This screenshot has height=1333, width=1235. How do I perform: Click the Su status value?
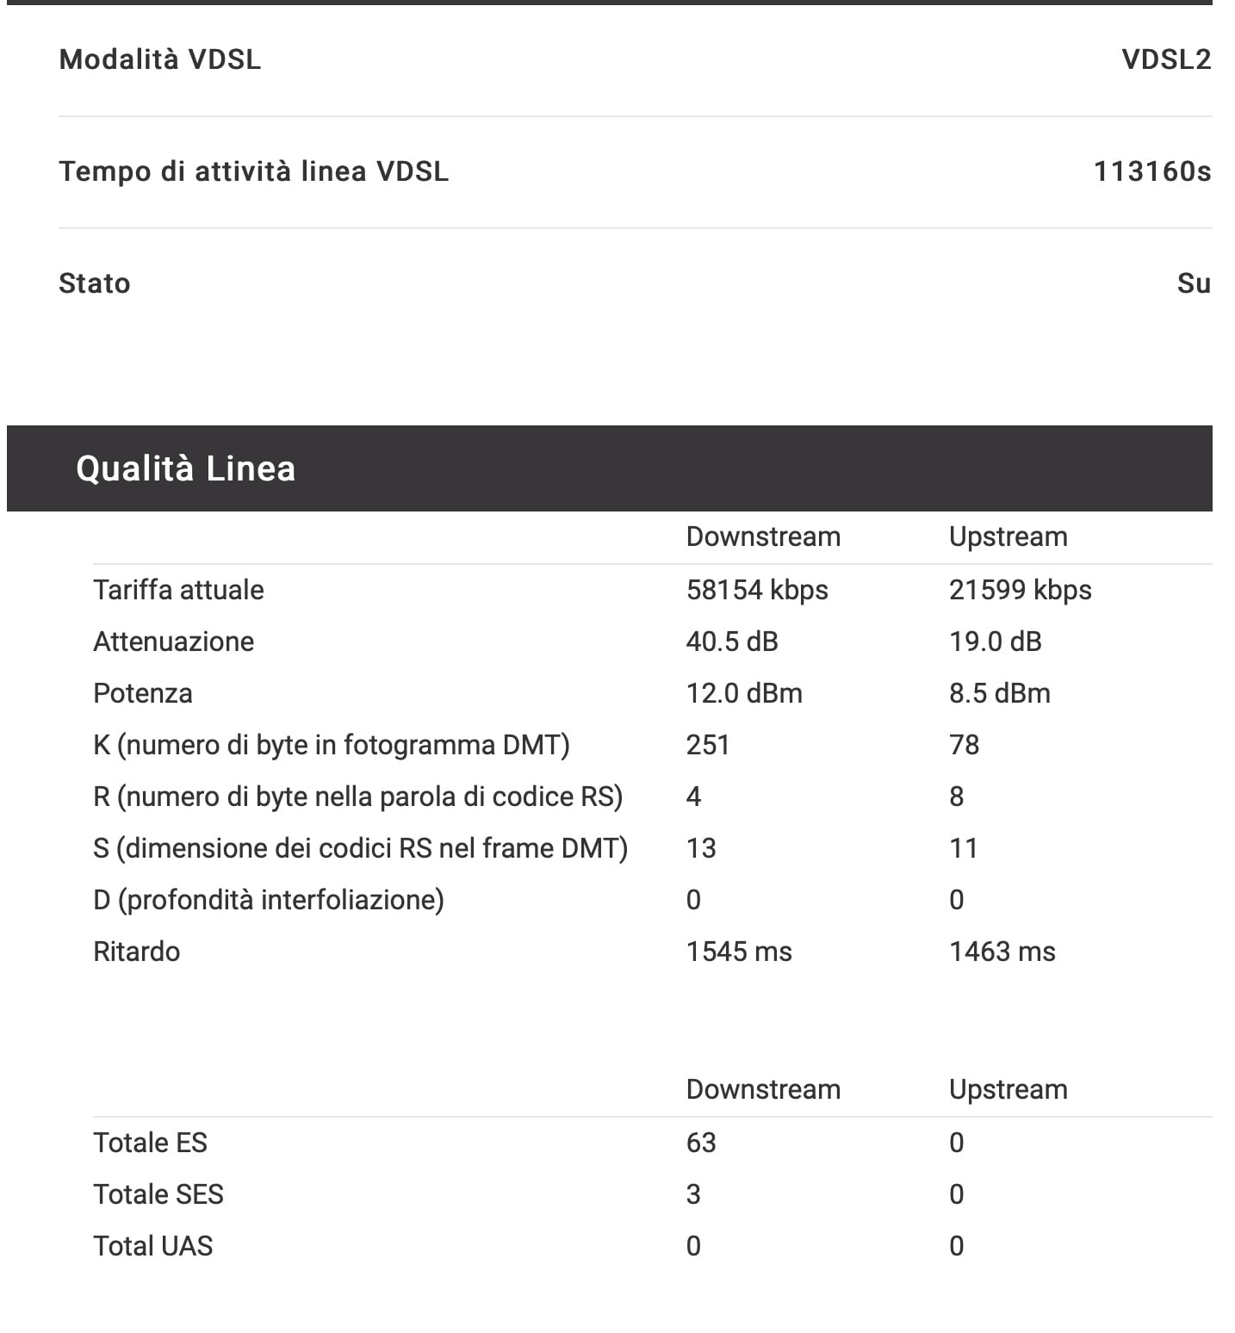pyautogui.click(x=1194, y=283)
